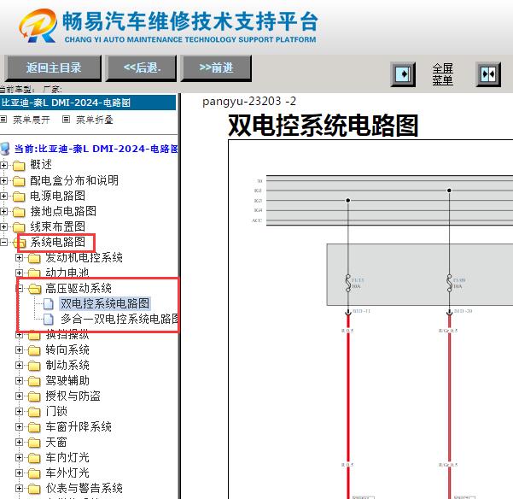513x499 pixels.
Task: Click the 菜单展开 expand-all link
Action: 32,120
